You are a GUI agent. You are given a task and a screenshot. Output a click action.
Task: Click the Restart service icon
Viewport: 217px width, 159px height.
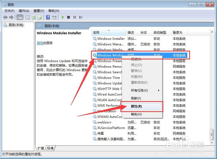coord(81,17)
